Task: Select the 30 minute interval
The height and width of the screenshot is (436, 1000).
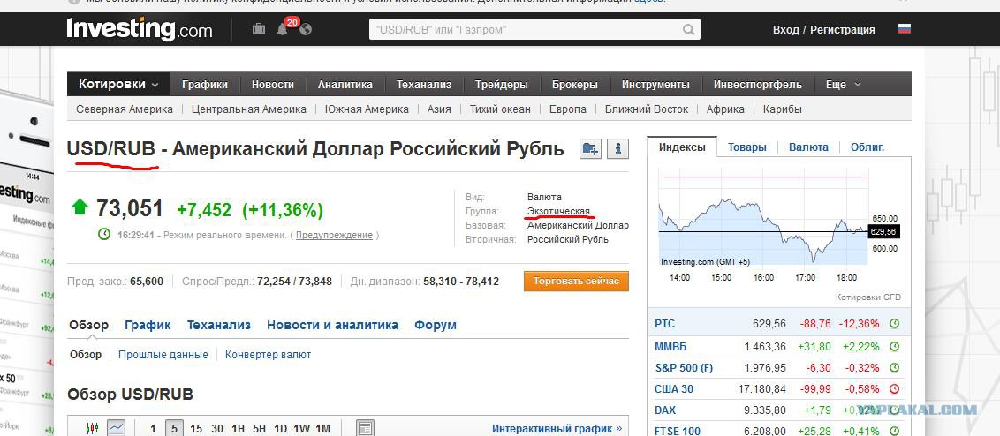Action: (x=216, y=428)
